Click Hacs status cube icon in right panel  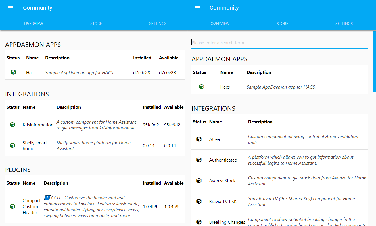point(202,87)
